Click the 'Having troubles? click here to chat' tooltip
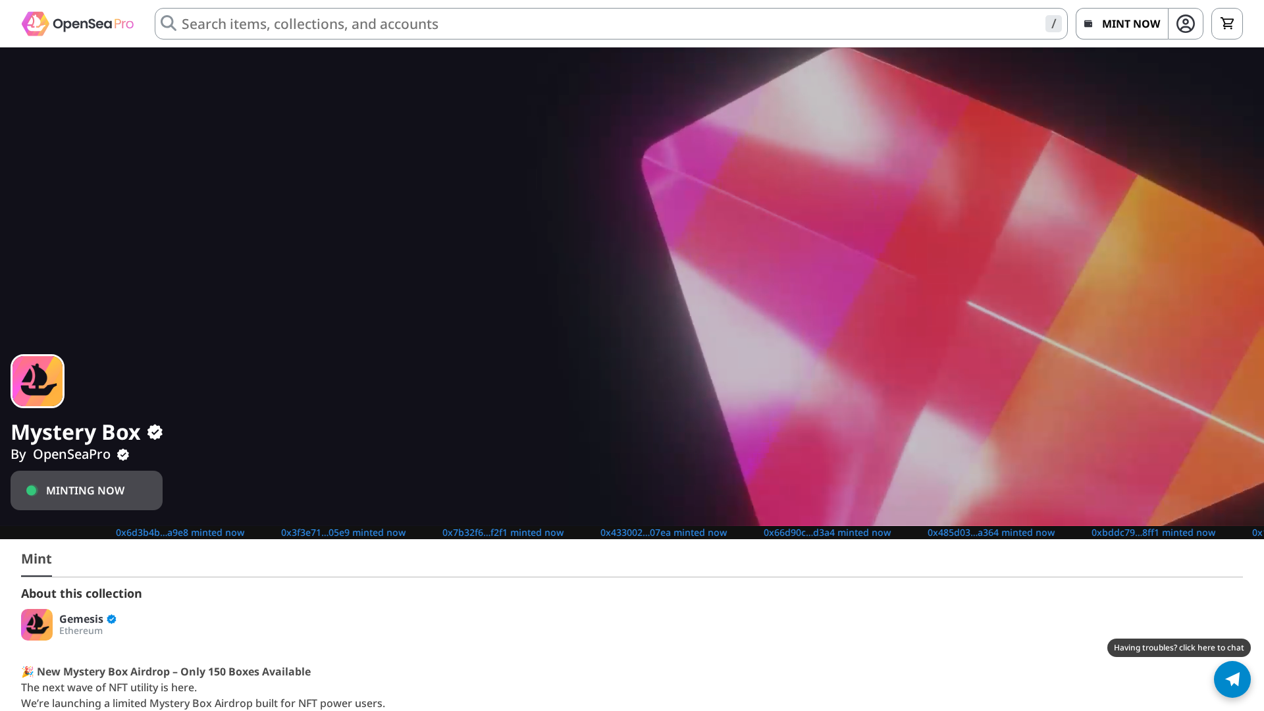The image size is (1264, 711). point(1178,648)
